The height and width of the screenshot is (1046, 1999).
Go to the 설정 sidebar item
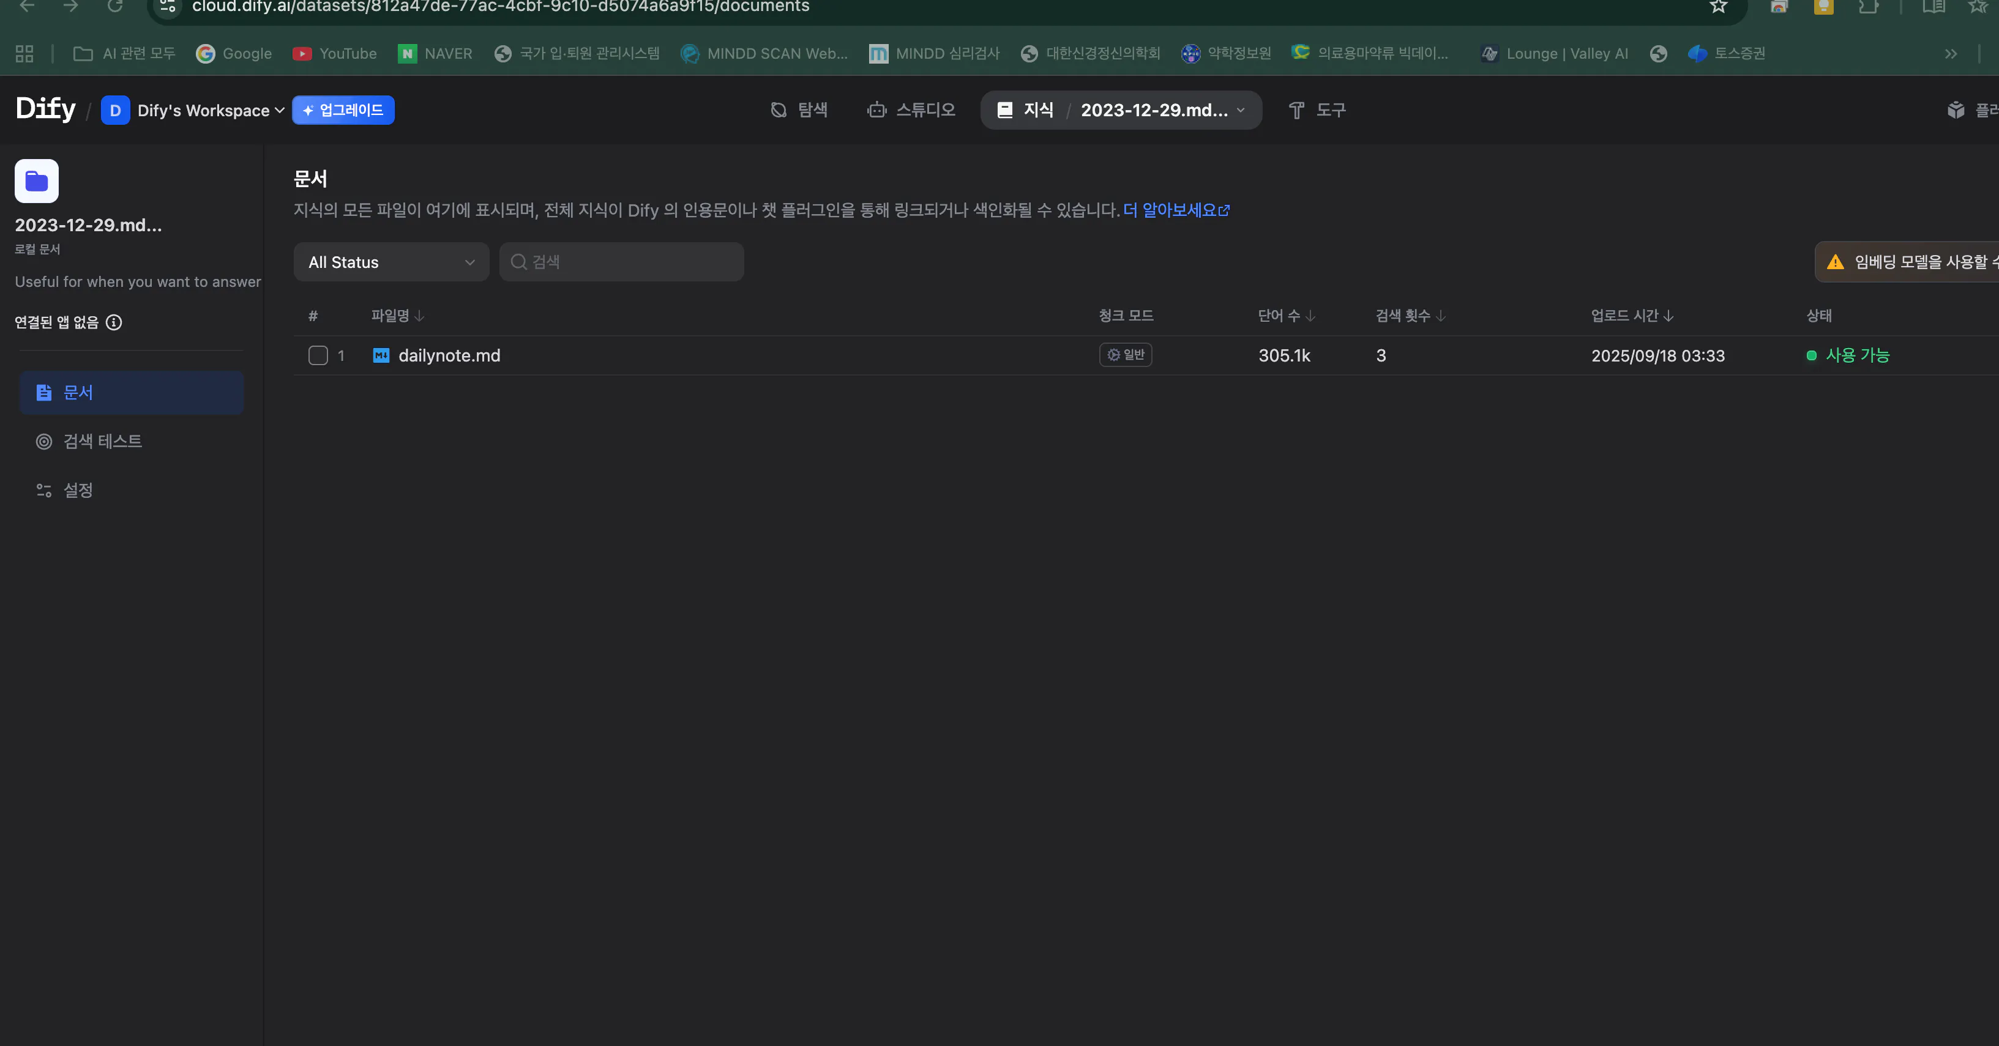[x=78, y=490]
